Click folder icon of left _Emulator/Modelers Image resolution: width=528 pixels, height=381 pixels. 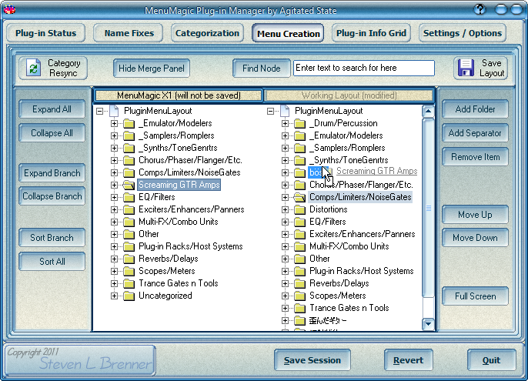[x=129, y=123]
